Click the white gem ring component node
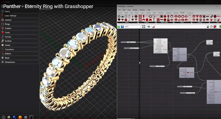The image size is (221, 119). point(161,46)
